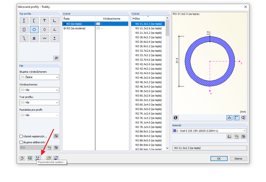Screen dimensions: 266x182
Task: Select section RO 21.3x3.2 (za tepla)
Action: [x=148, y=33]
